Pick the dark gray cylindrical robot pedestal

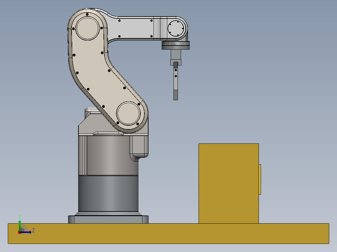tap(108, 193)
